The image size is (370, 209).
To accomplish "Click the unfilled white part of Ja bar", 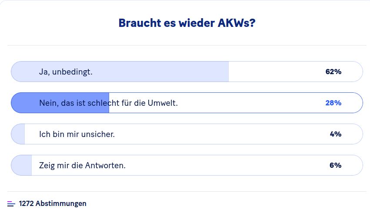I will click(x=274, y=72).
